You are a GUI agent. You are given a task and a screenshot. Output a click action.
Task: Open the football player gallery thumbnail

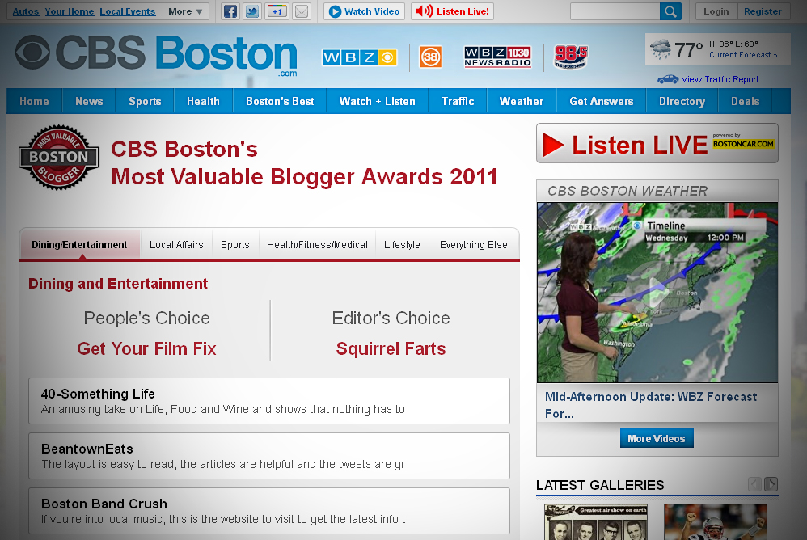coord(716,522)
